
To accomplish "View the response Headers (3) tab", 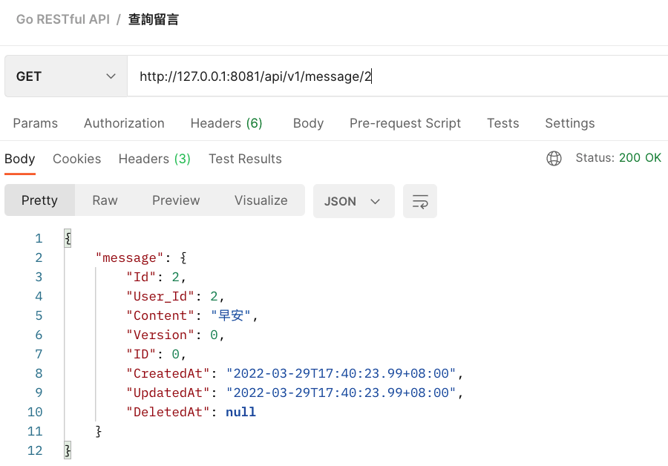I will (154, 159).
